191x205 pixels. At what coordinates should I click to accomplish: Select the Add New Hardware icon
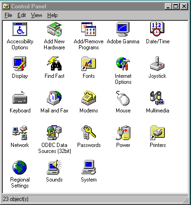pyautogui.click(x=54, y=29)
